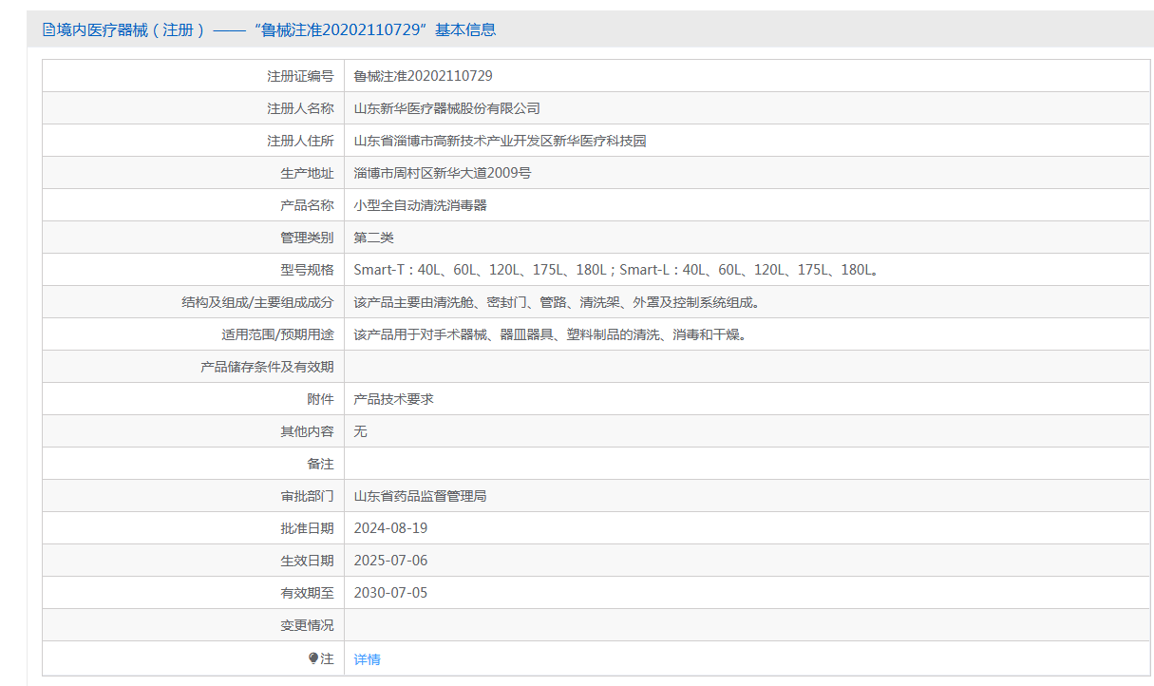Click the 注册人名称 label
Screen dimensions: 1154x686
pos(300,108)
